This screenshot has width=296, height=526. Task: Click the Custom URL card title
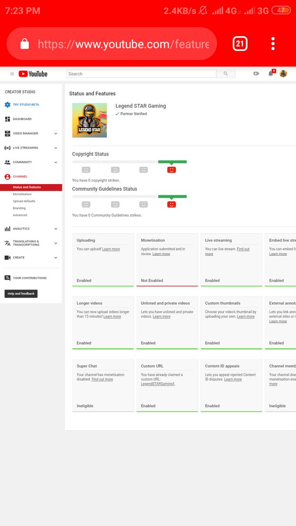click(152, 366)
